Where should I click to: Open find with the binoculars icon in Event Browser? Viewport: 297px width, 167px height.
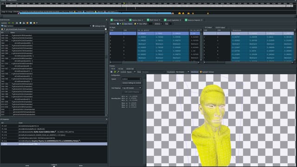[x=17, y=23]
